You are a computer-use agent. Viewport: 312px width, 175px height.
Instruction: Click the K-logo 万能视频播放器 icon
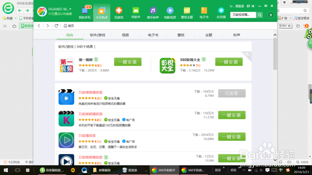coord(66,118)
